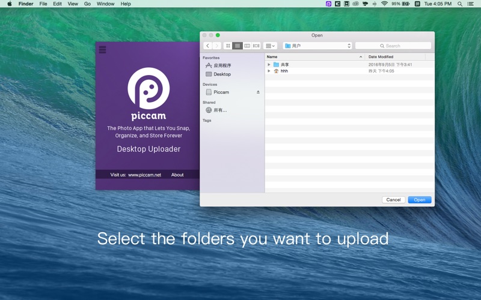Open Notification Center from the menu bar
Viewport: 481px width, 300px height.
pos(471,4)
